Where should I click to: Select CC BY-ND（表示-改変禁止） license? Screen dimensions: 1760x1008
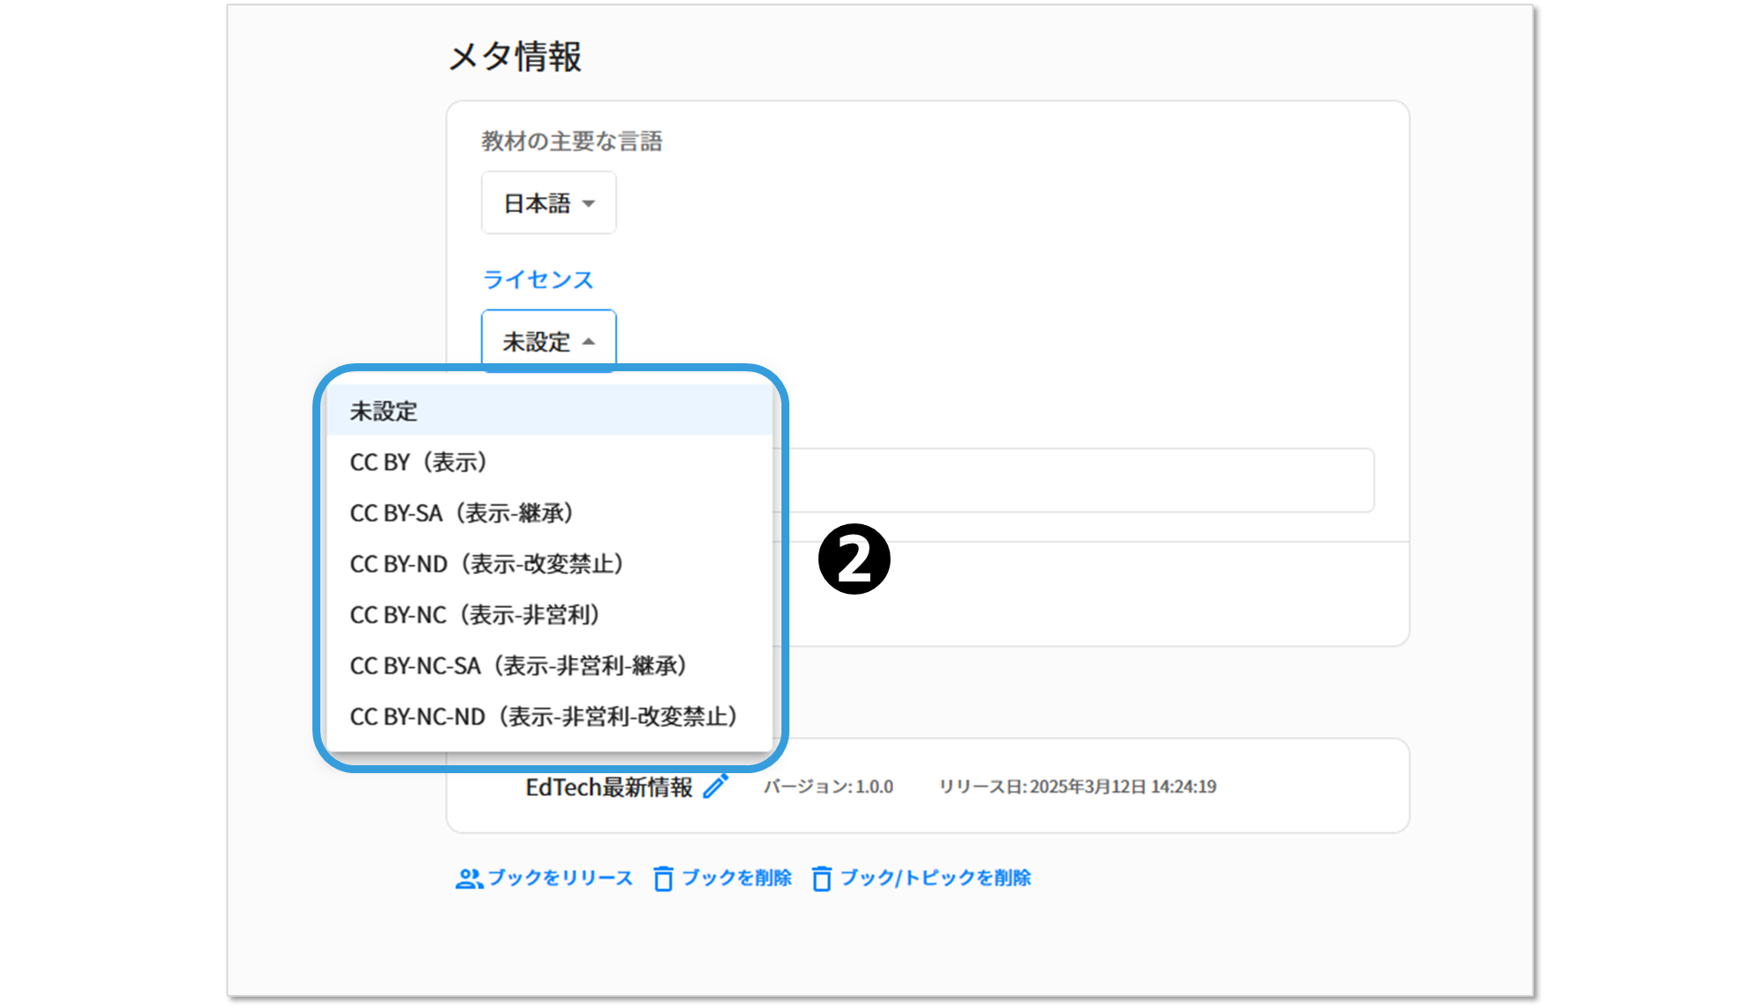(487, 564)
